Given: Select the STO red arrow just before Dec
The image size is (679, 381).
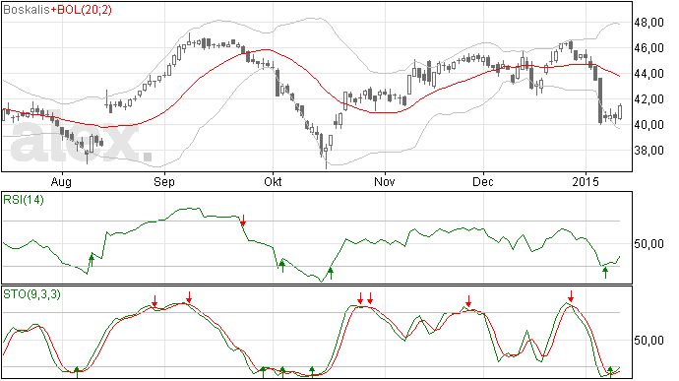Looking at the screenshot, I should tap(468, 301).
